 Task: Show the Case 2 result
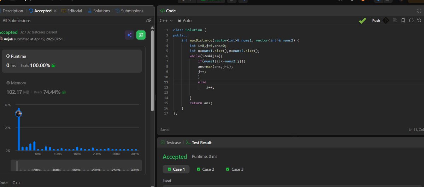pyautogui.click(x=206, y=169)
